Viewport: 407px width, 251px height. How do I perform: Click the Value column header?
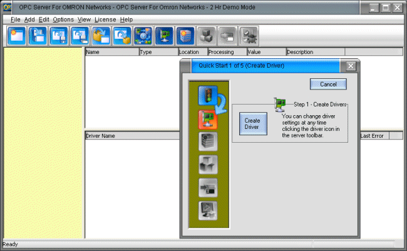267,52
